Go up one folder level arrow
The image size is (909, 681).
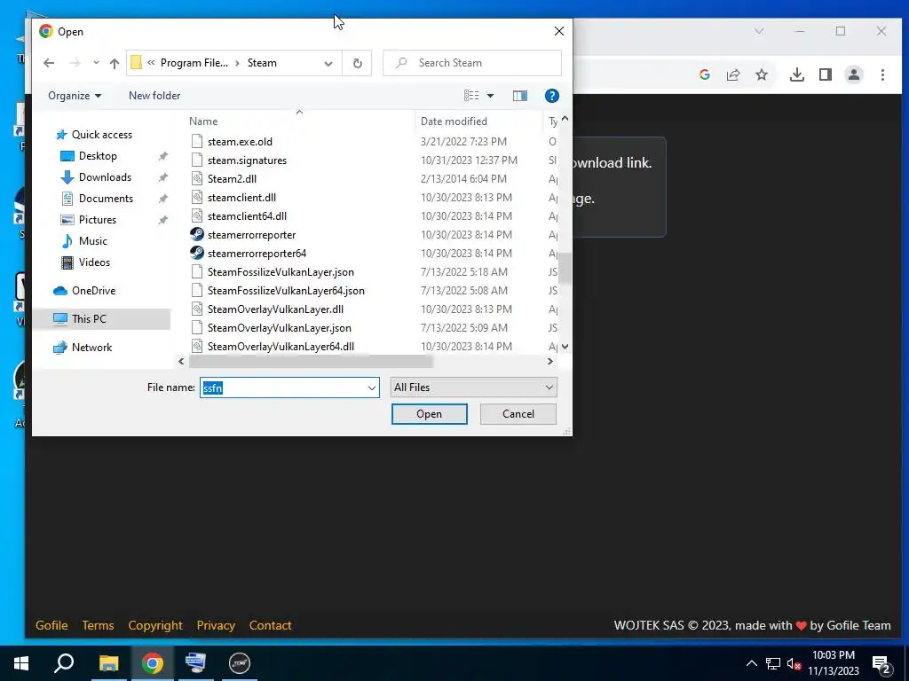[115, 63]
